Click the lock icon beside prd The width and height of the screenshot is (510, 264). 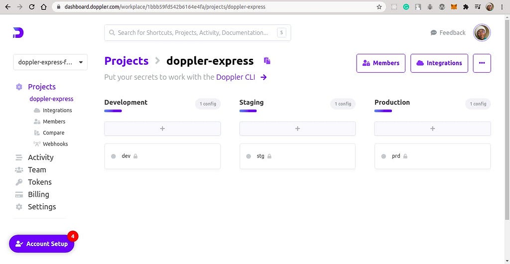point(405,156)
